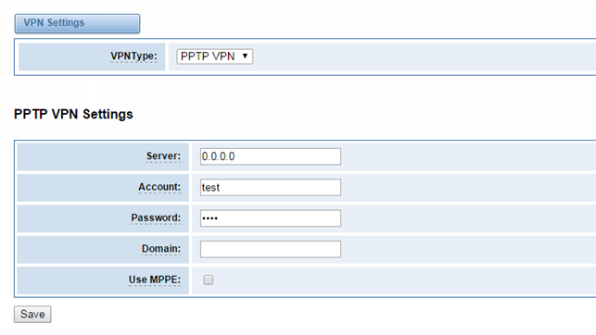The height and width of the screenshot is (335, 596).
Task: Focus the Password input field
Action: tap(271, 218)
